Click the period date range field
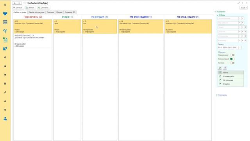 228,48
